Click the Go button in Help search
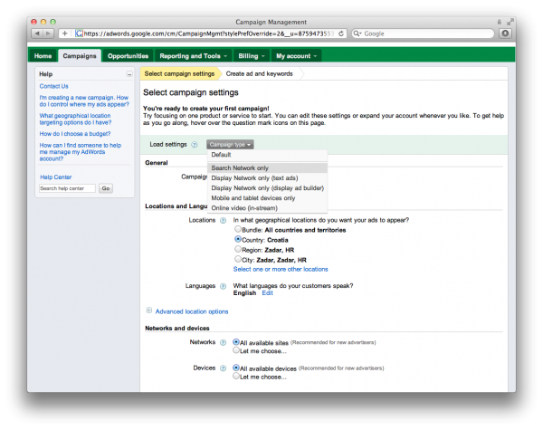The image size is (543, 430). pyautogui.click(x=106, y=188)
